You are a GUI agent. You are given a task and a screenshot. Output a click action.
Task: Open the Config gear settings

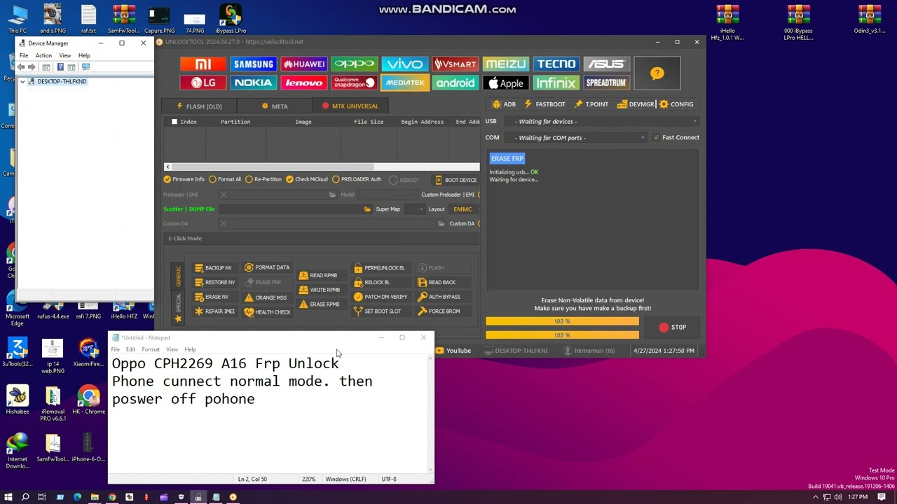click(676, 104)
